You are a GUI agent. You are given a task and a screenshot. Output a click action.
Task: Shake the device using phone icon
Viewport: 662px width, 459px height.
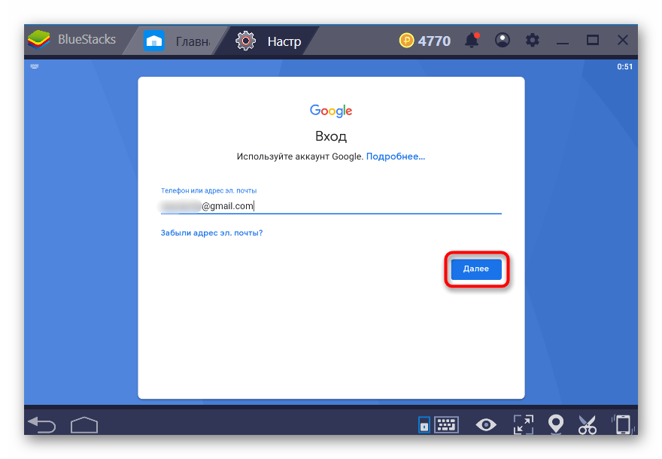coord(622,425)
